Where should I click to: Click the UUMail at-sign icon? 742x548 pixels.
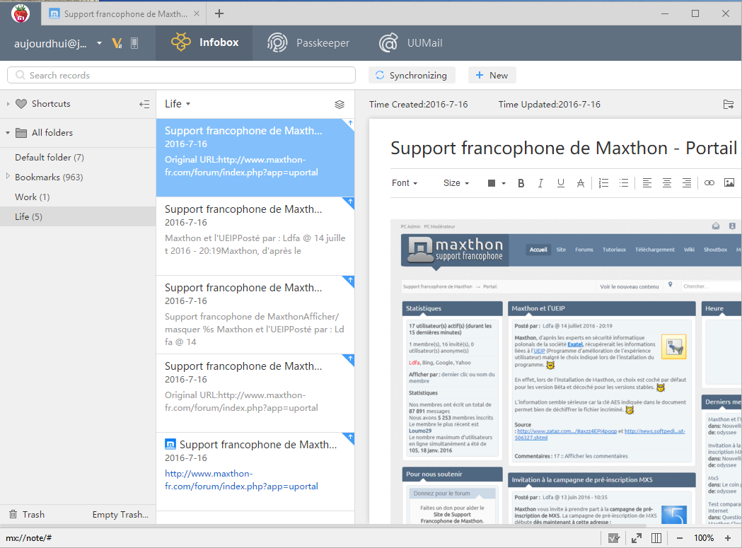[388, 42]
